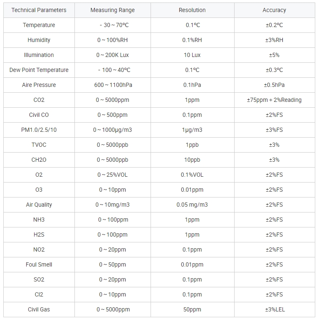
Task: Click the Resolution column header
Action: pos(192,10)
